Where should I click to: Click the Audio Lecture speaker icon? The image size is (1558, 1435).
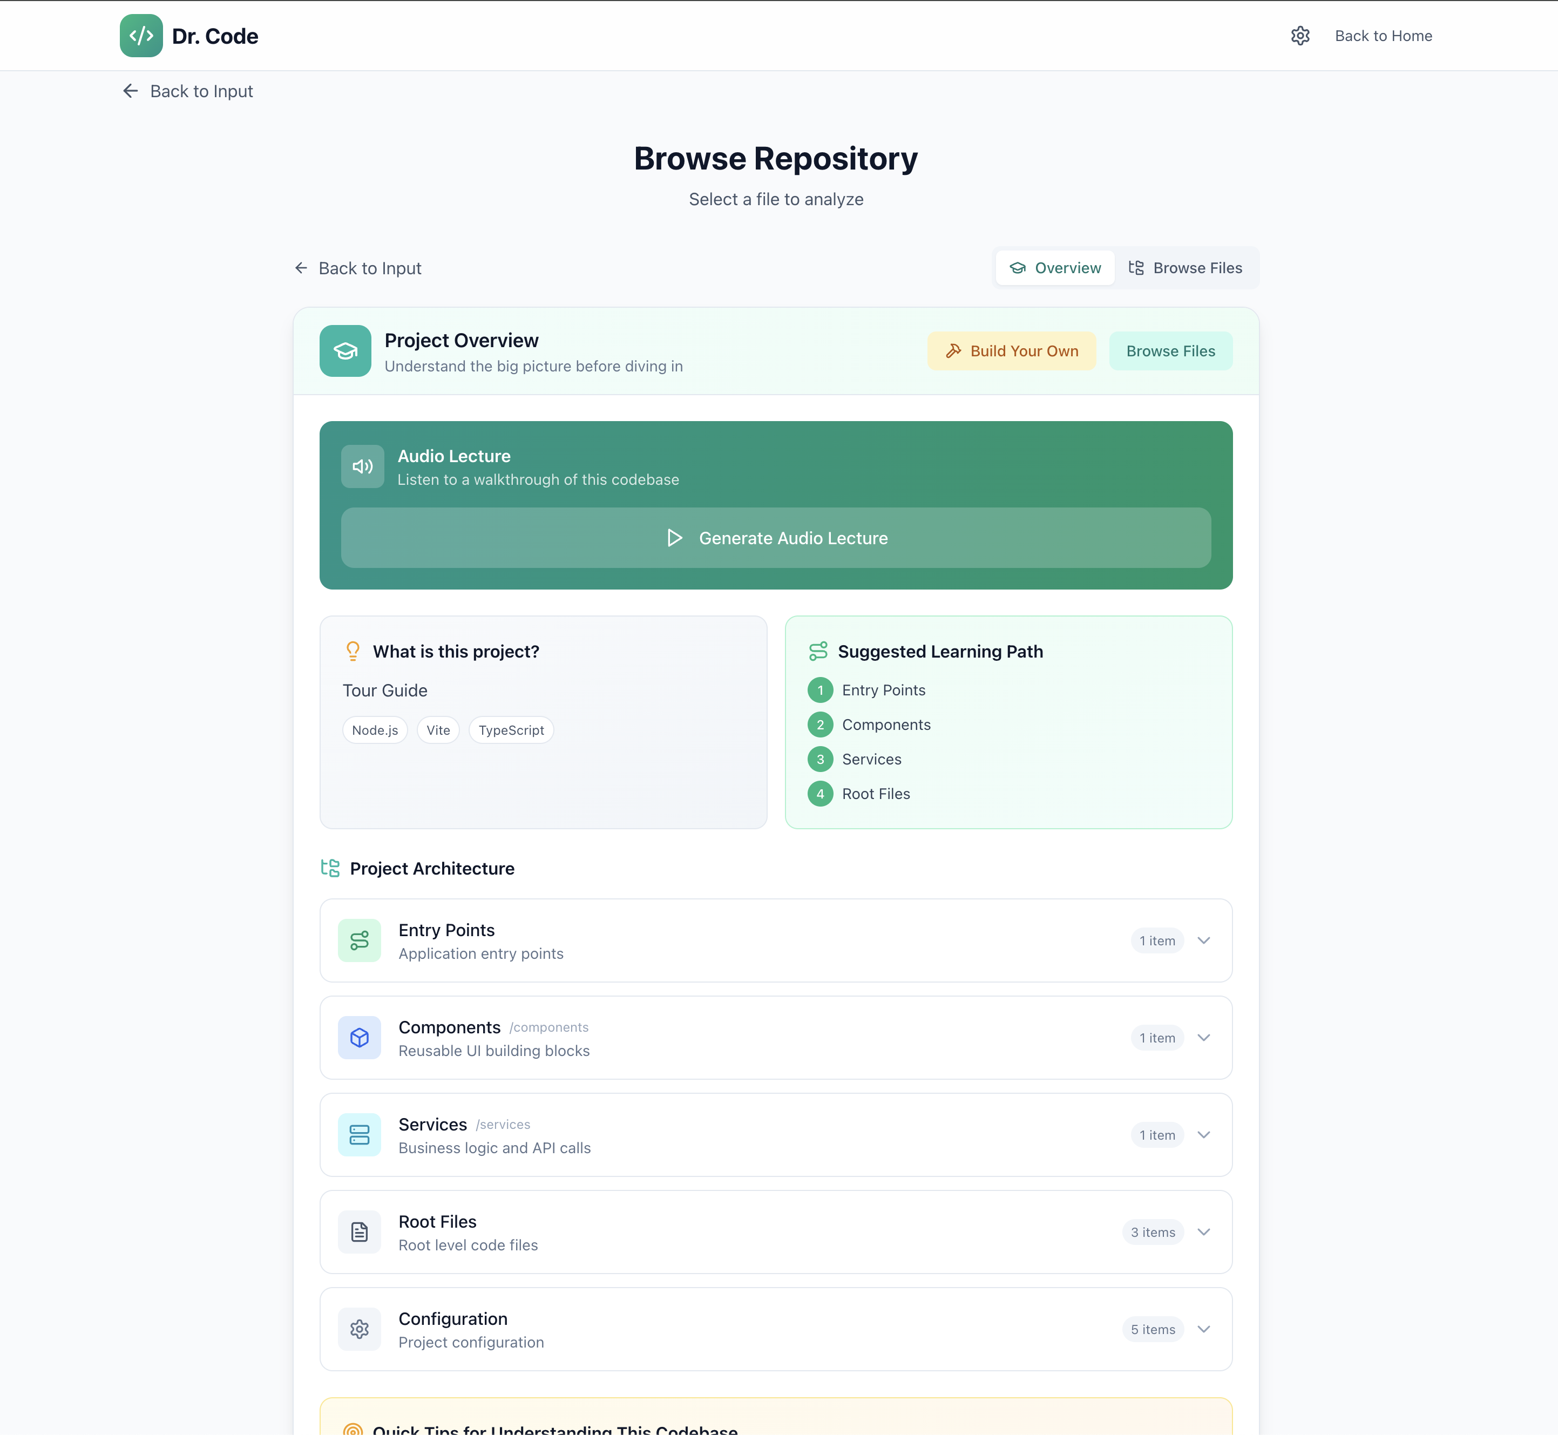pyautogui.click(x=363, y=466)
